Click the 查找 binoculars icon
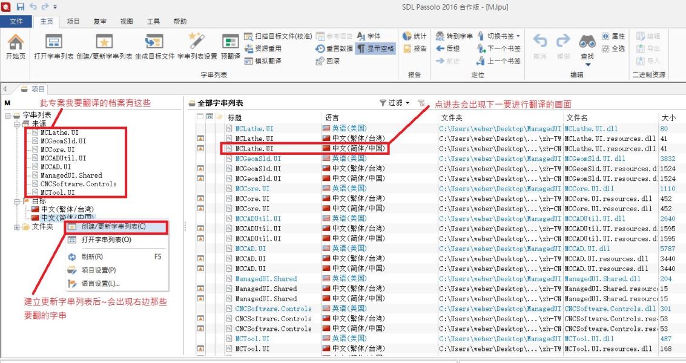Screen dimensions: 686x363 [587, 42]
